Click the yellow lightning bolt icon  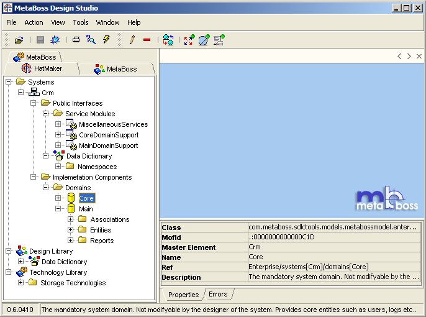point(106,39)
